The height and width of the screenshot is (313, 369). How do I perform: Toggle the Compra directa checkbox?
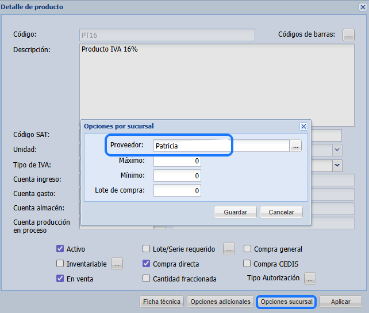tap(147, 264)
